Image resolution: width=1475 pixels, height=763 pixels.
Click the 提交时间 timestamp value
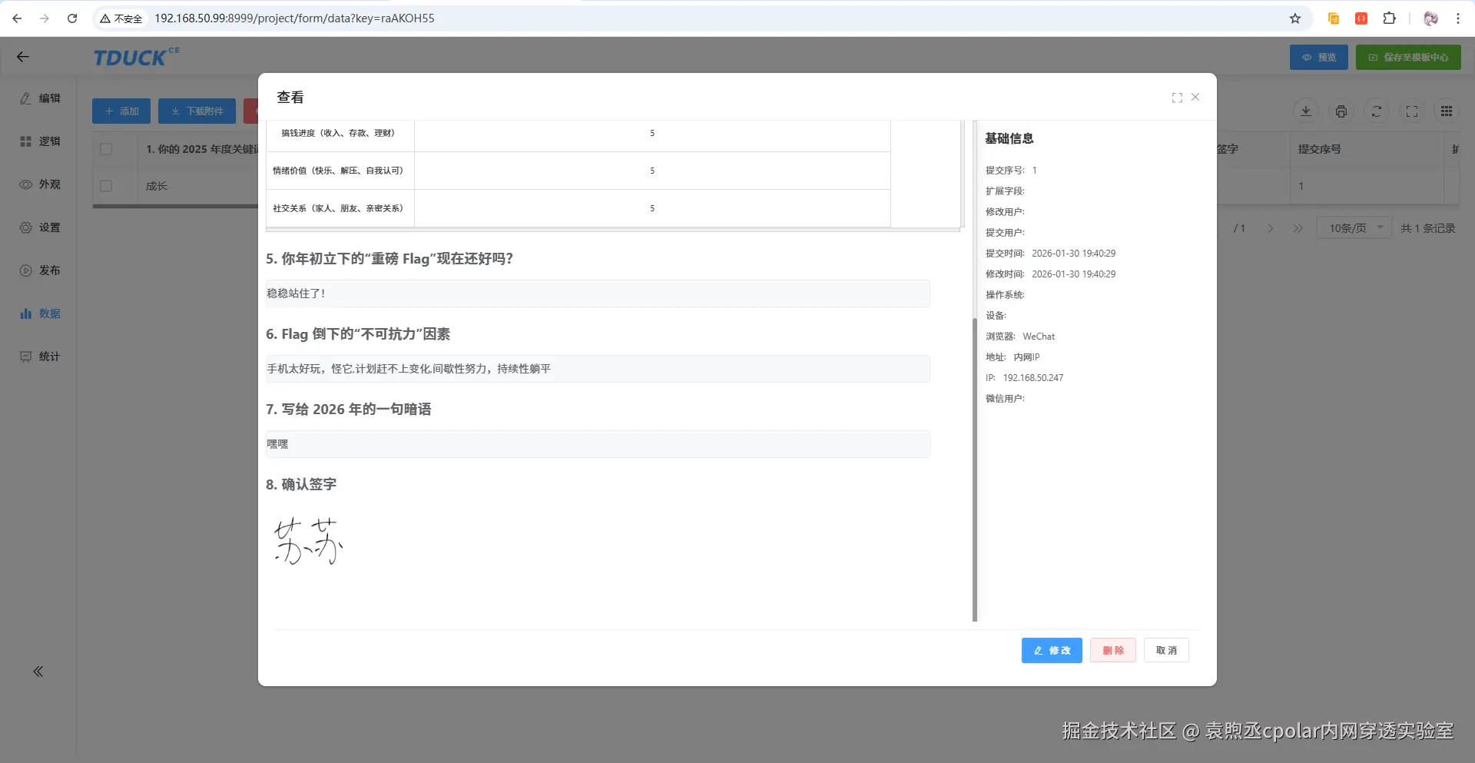[1073, 254]
